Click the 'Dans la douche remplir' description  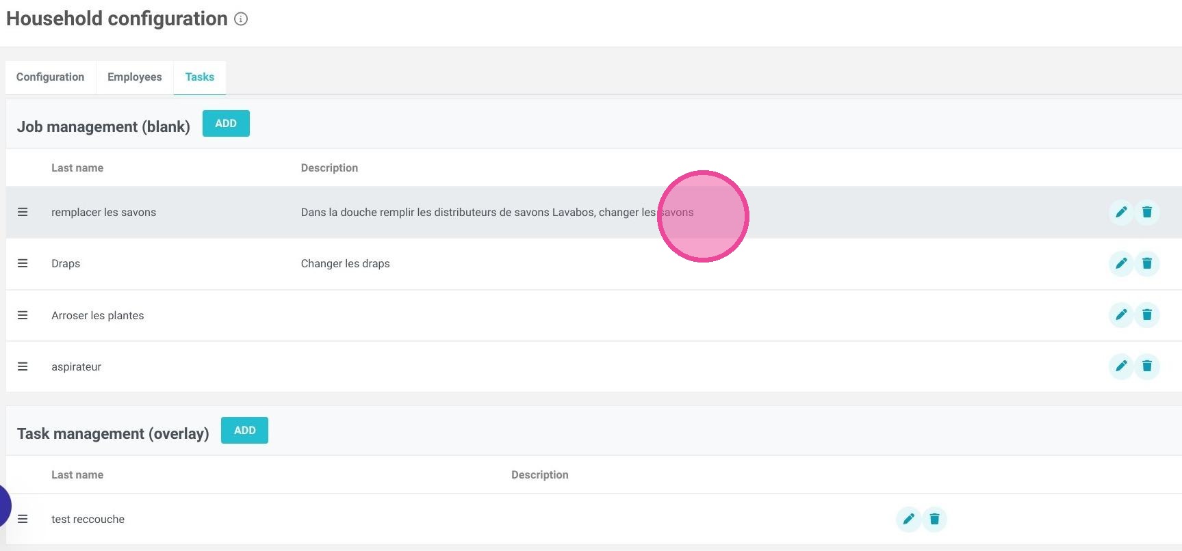click(x=497, y=212)
